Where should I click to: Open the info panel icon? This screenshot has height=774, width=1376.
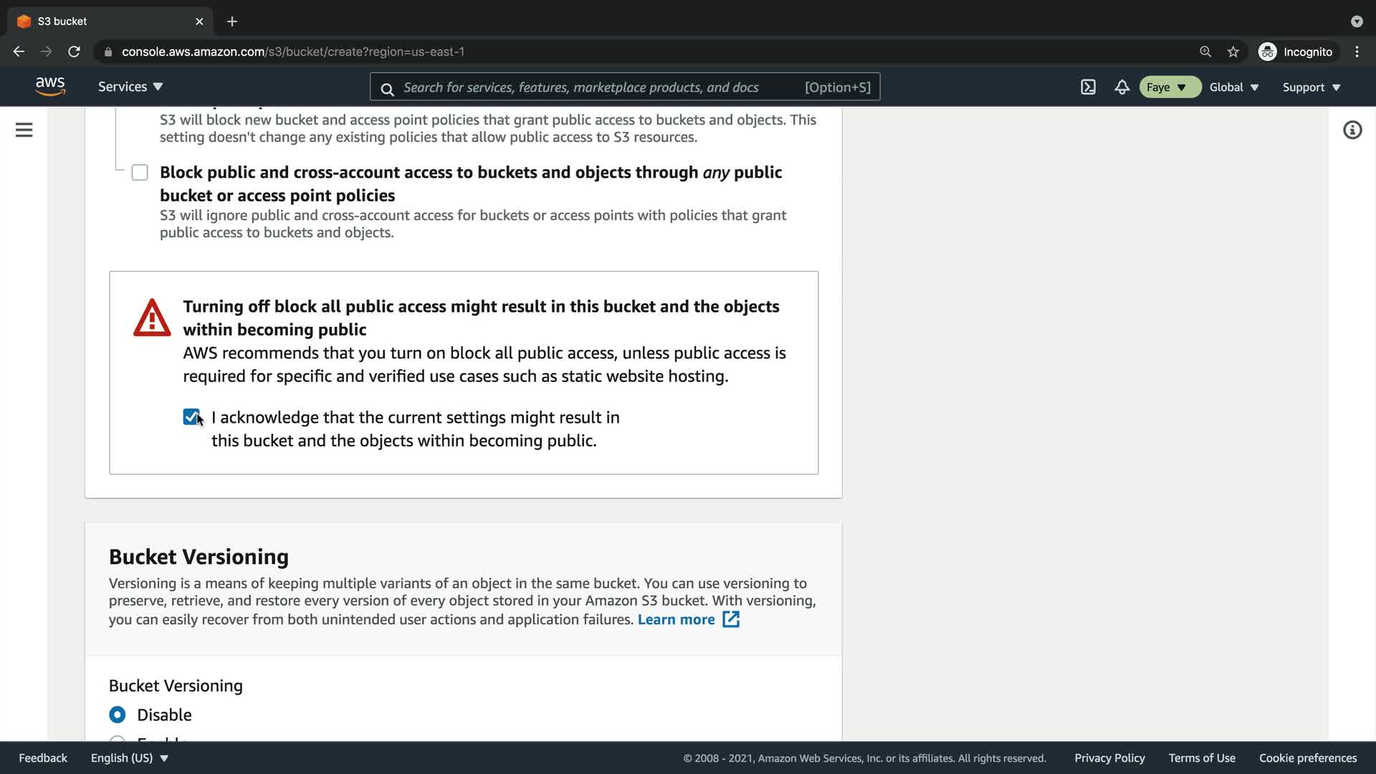click(1352, 130)
